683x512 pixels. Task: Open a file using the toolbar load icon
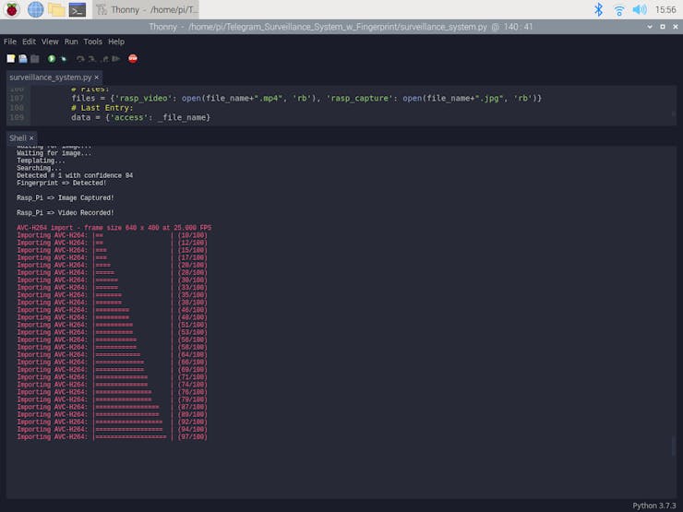23,58
